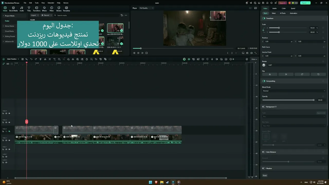Screen dimensions: 329x185
Task: Mute the Audio 1 track
Action: click(x=6, y=157)
